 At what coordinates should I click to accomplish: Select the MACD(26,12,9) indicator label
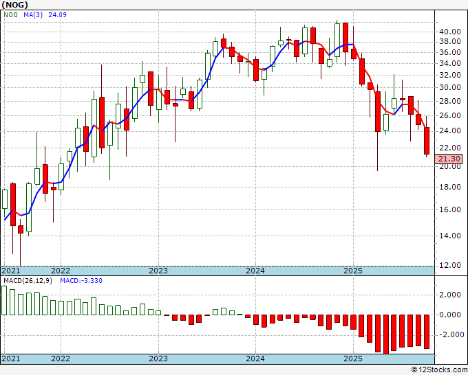click(28, 281)
